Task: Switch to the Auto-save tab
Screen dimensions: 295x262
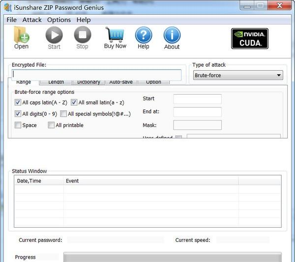Action: (x=121, y=82)
